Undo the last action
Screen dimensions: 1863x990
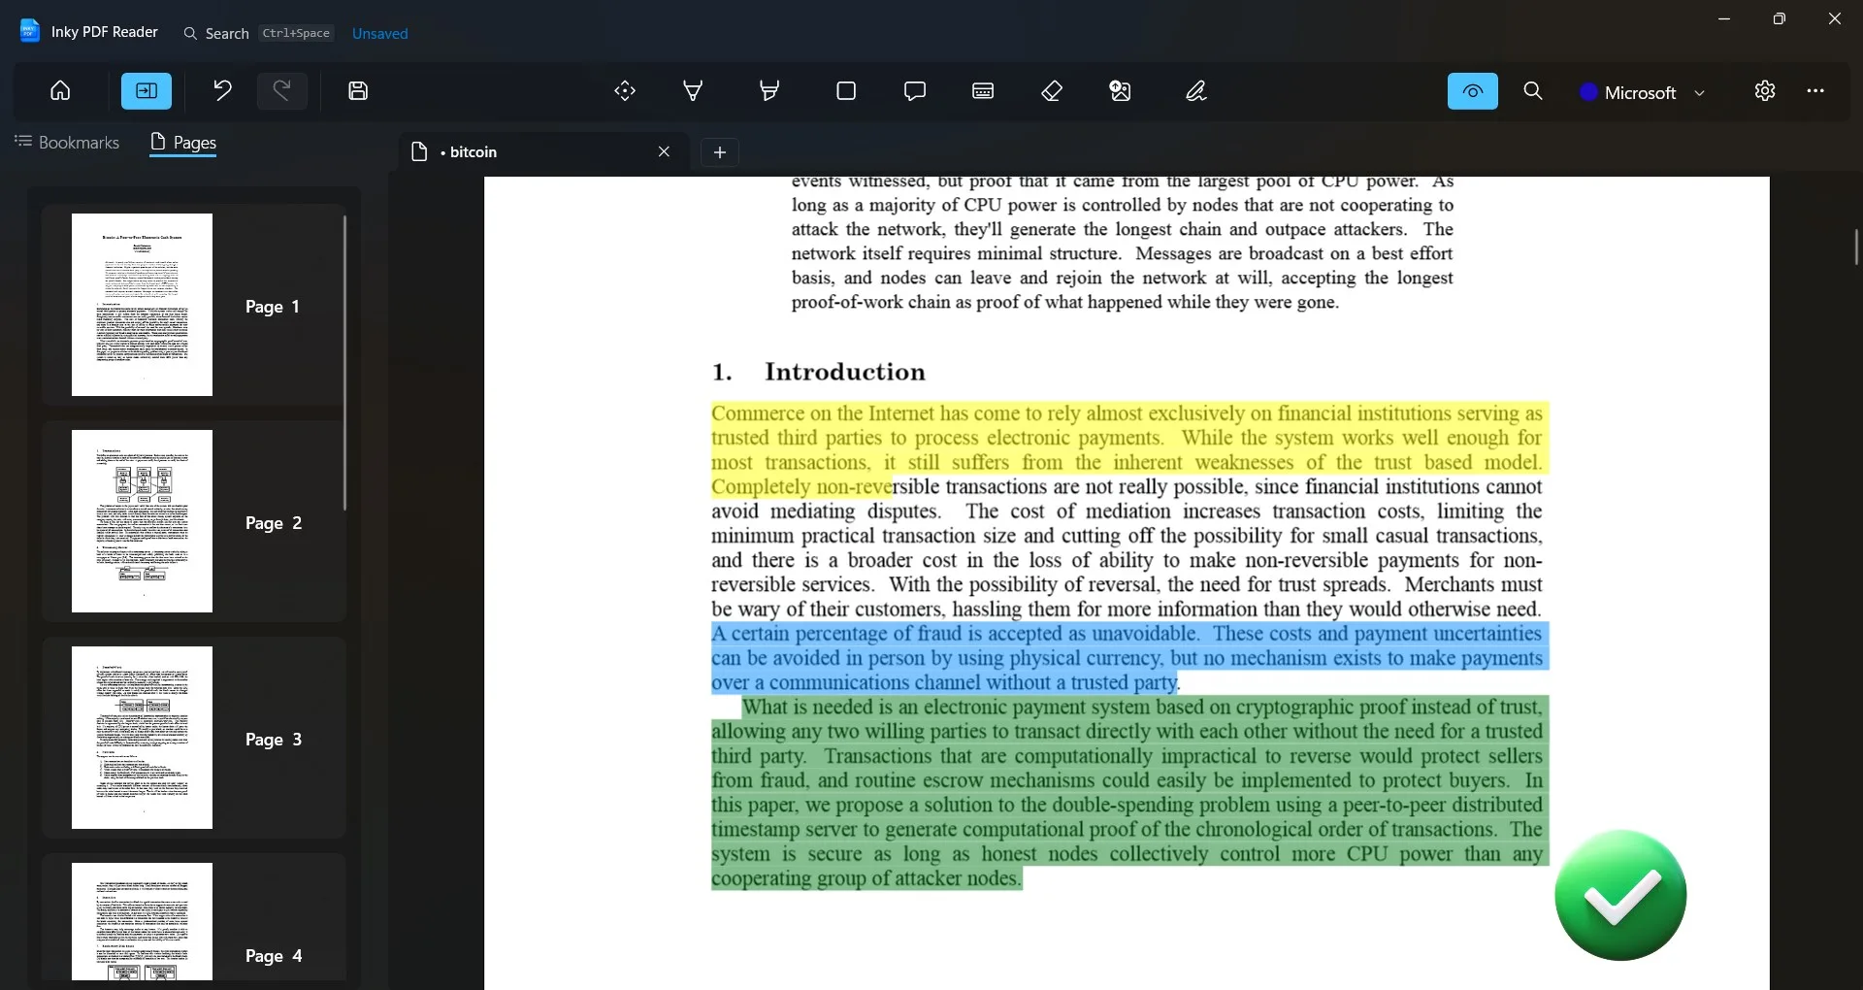[x=222, y=91]
